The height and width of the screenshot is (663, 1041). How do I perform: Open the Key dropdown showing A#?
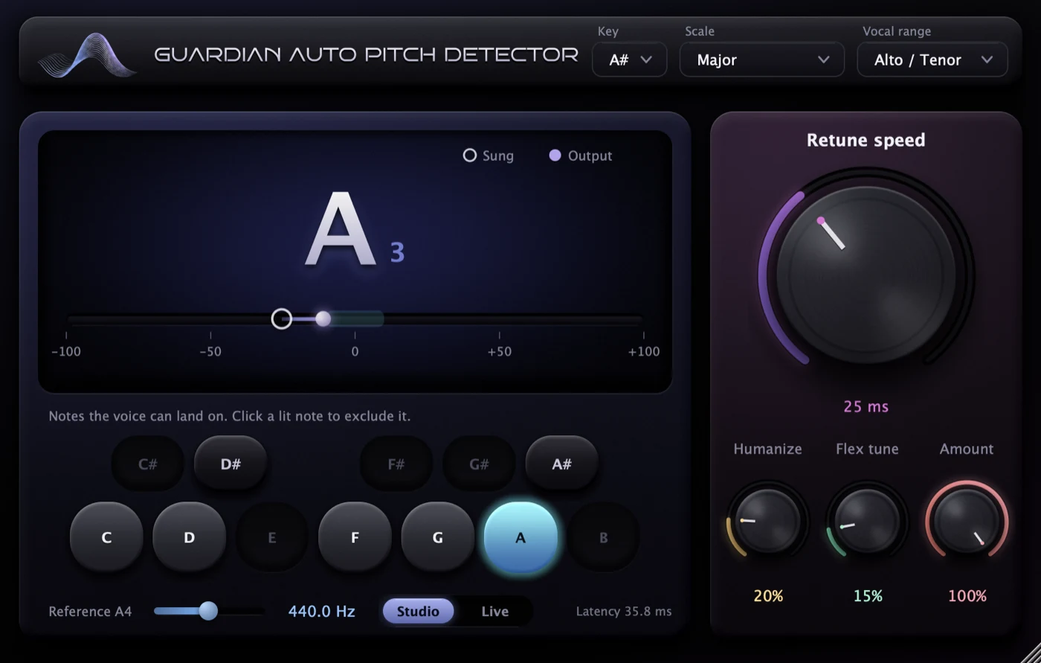(x=630, y=60)
